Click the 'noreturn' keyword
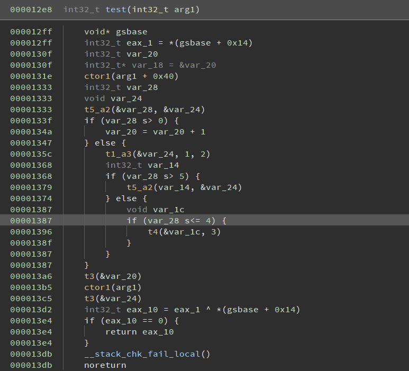 tap(105, 365)
